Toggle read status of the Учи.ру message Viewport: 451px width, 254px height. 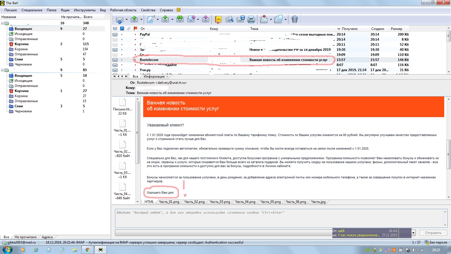pyautogui.click(x=115, y=70)
